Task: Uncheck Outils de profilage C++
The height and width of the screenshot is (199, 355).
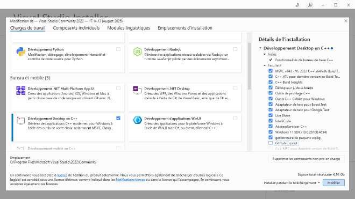Action: (x=271, y=93)
